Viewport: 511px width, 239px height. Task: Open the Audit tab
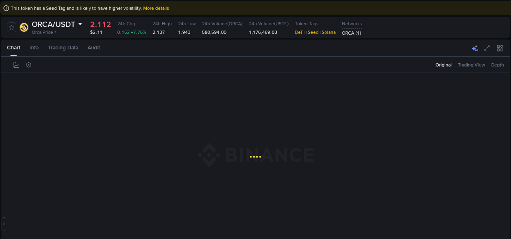(x=94, y=48)
